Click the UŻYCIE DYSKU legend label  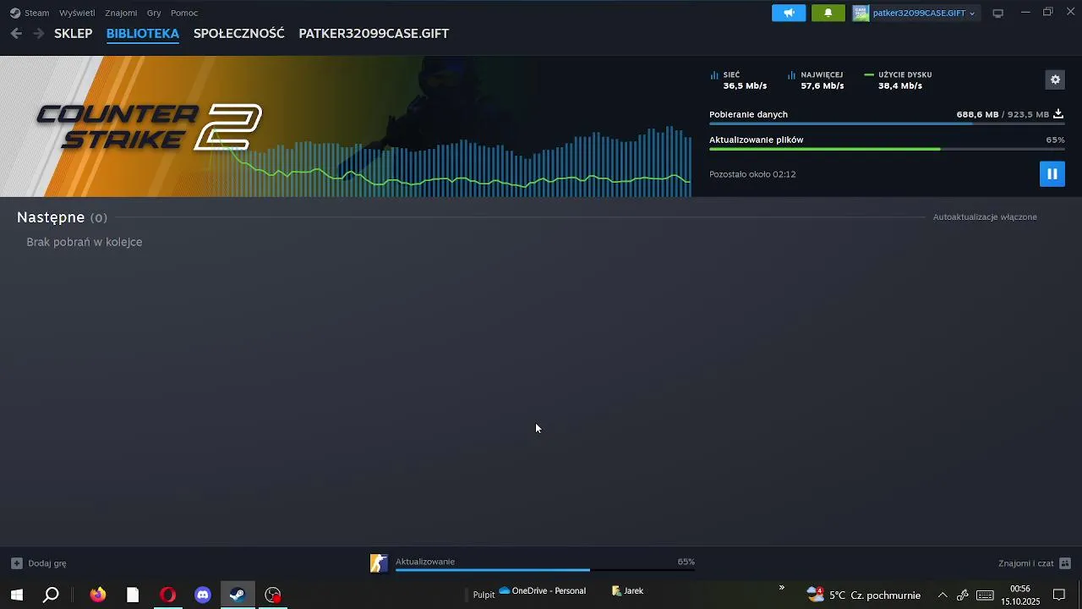(904, 75)
